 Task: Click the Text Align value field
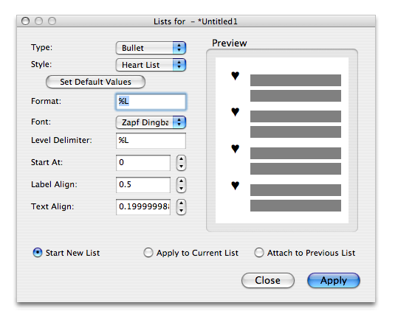tap(143, 207)
